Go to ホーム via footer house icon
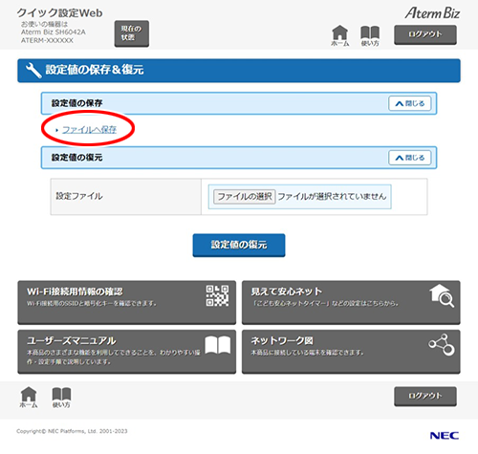This screenshot has height=454, width=478. (x=29, y=397)
